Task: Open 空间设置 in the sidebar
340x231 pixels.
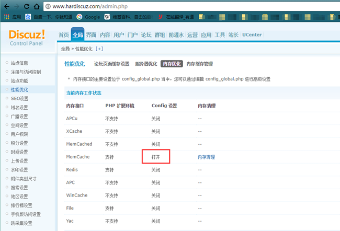Action: point(19,125)
